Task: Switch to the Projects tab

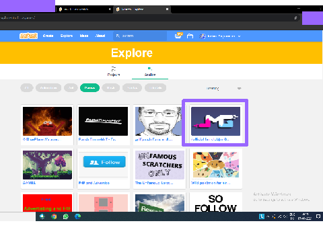Action: [114, 72]
